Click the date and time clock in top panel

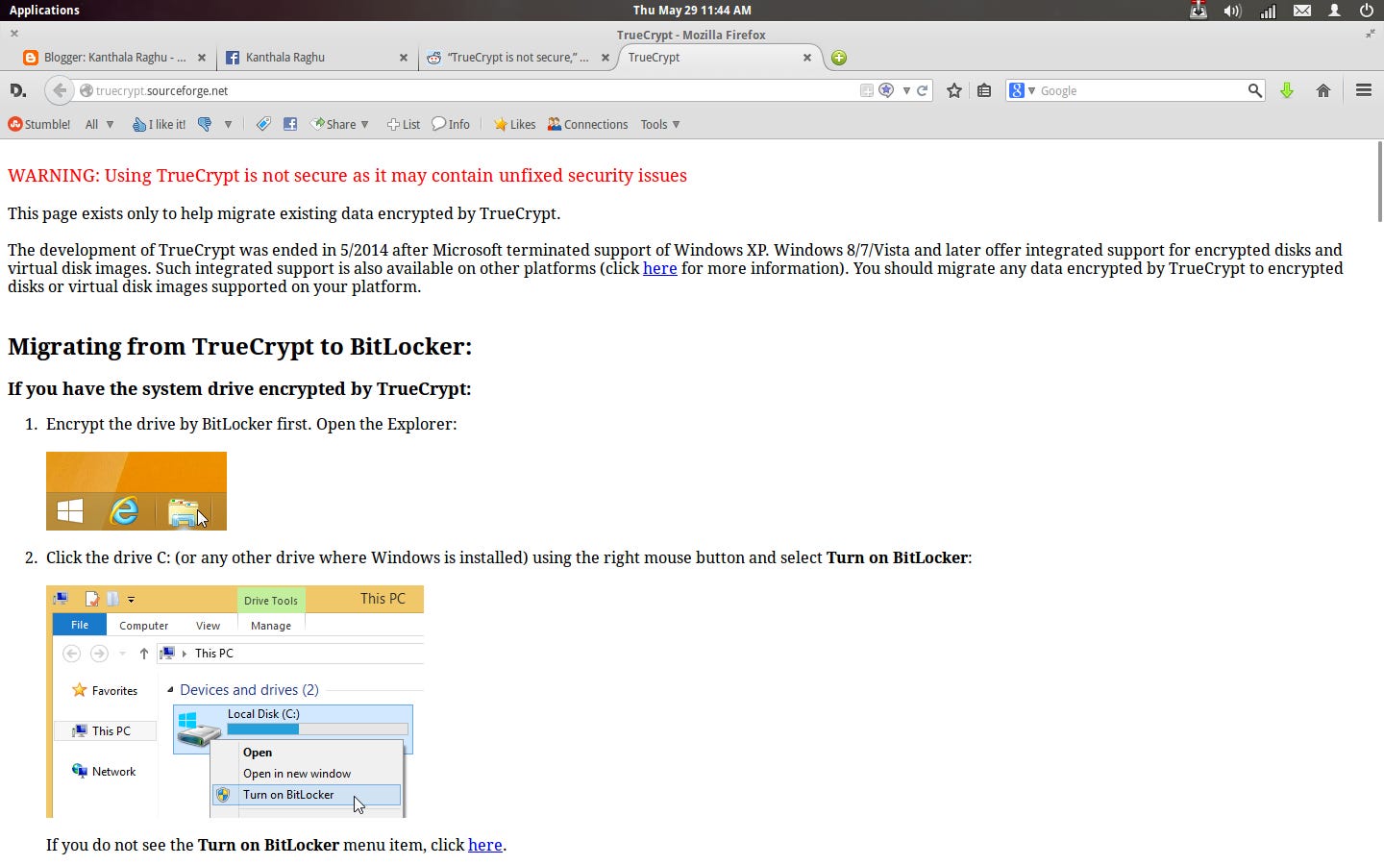click(692, 11)
